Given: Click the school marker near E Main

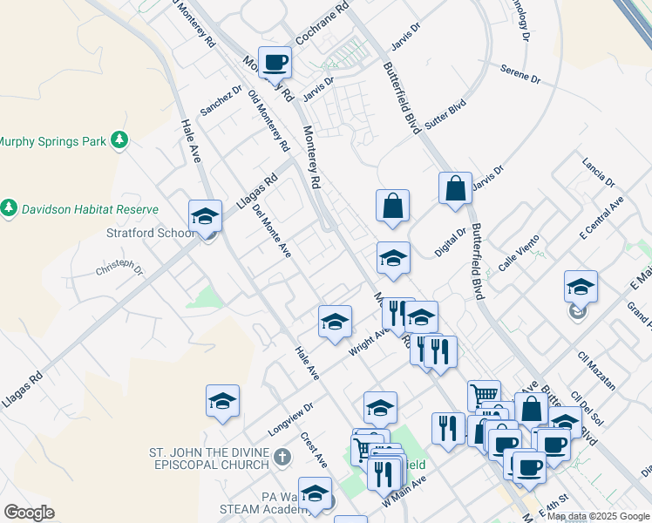Looking at the screenshot, I should click(x=581, y=286).
